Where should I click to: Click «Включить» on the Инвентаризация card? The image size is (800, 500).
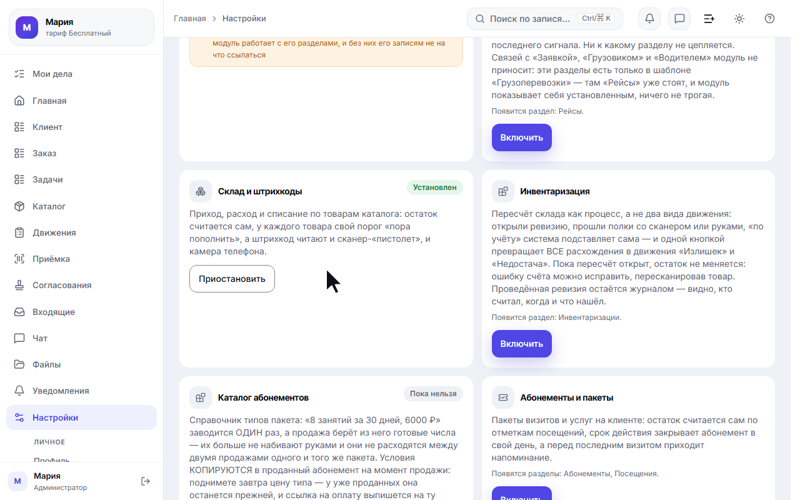521,344
